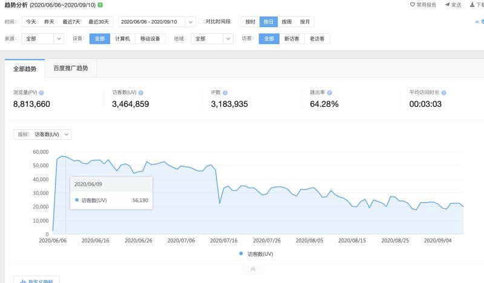Switch to 全部趋势 tab
The image size is (484, 283).
point(25,69)
